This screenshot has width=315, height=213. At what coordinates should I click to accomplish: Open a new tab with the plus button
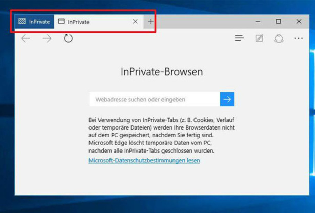click(151, 21)
